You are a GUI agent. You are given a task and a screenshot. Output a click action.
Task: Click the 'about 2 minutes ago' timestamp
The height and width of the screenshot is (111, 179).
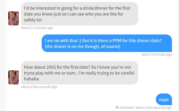157,54
